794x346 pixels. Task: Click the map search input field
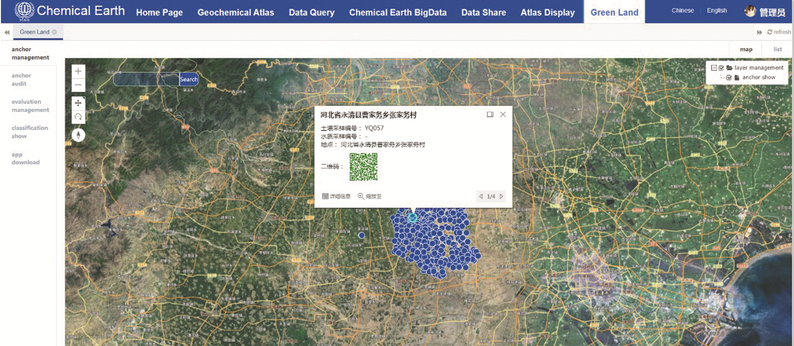point(146,79)
